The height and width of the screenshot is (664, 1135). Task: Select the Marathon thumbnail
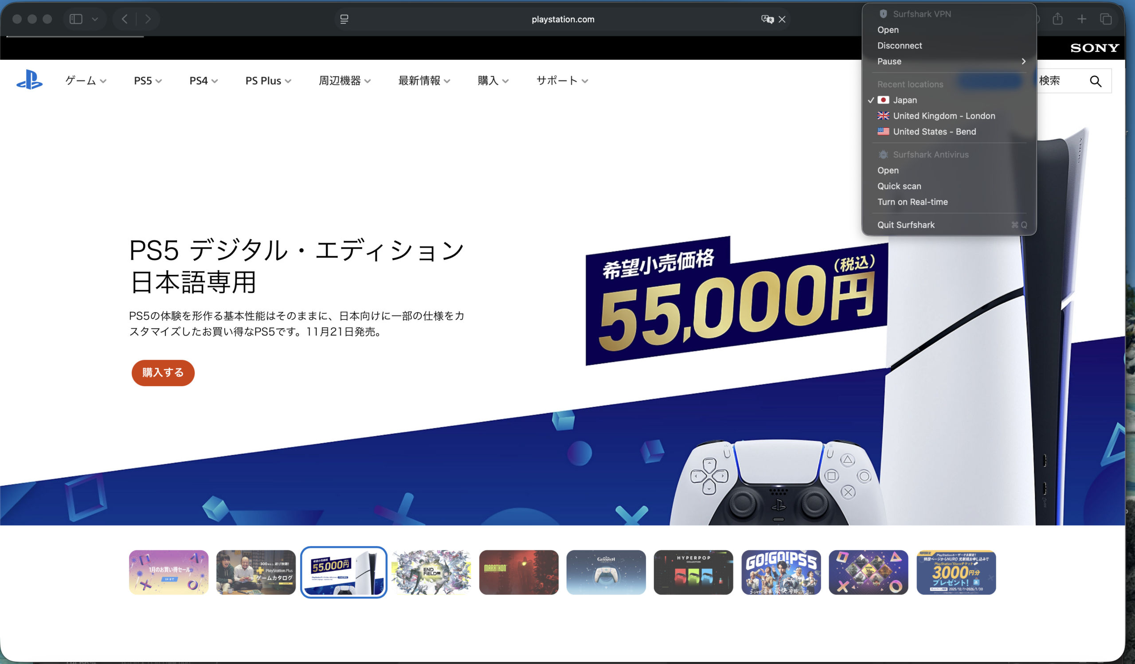click(519, 572)
